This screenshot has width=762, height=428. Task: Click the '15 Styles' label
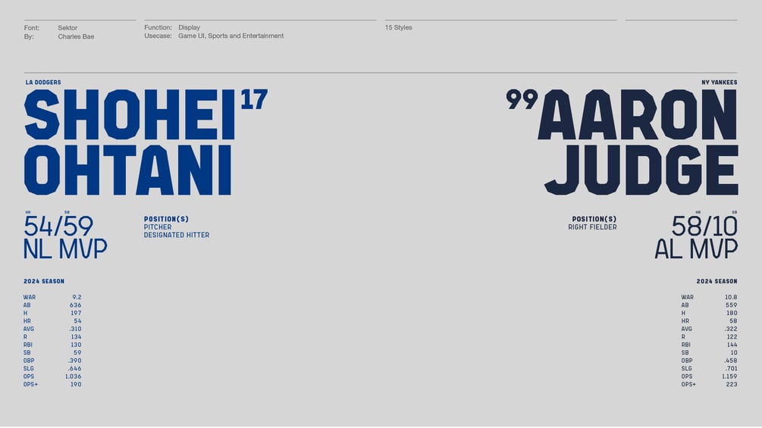399,28
